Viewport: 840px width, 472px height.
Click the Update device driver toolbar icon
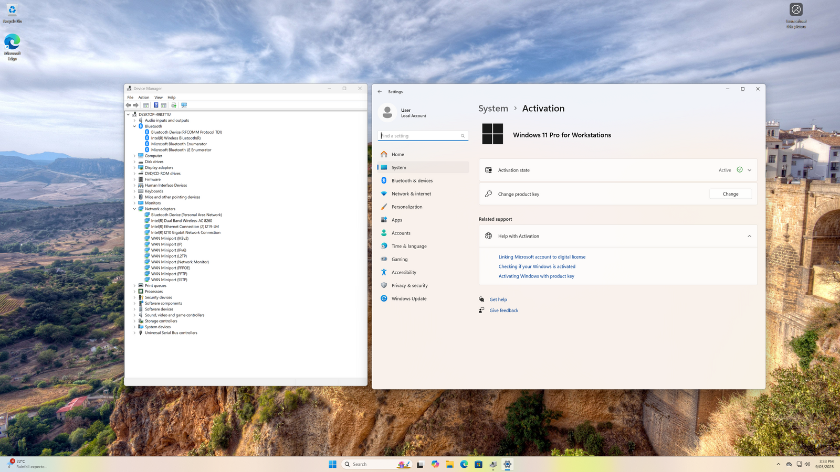pos(174,105)
